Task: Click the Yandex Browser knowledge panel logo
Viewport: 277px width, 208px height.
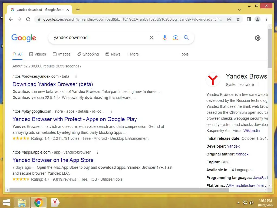Action: (213, 80)
